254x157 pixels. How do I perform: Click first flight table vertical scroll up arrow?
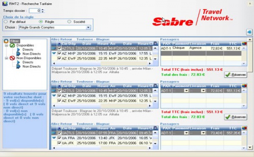point(155,48)
